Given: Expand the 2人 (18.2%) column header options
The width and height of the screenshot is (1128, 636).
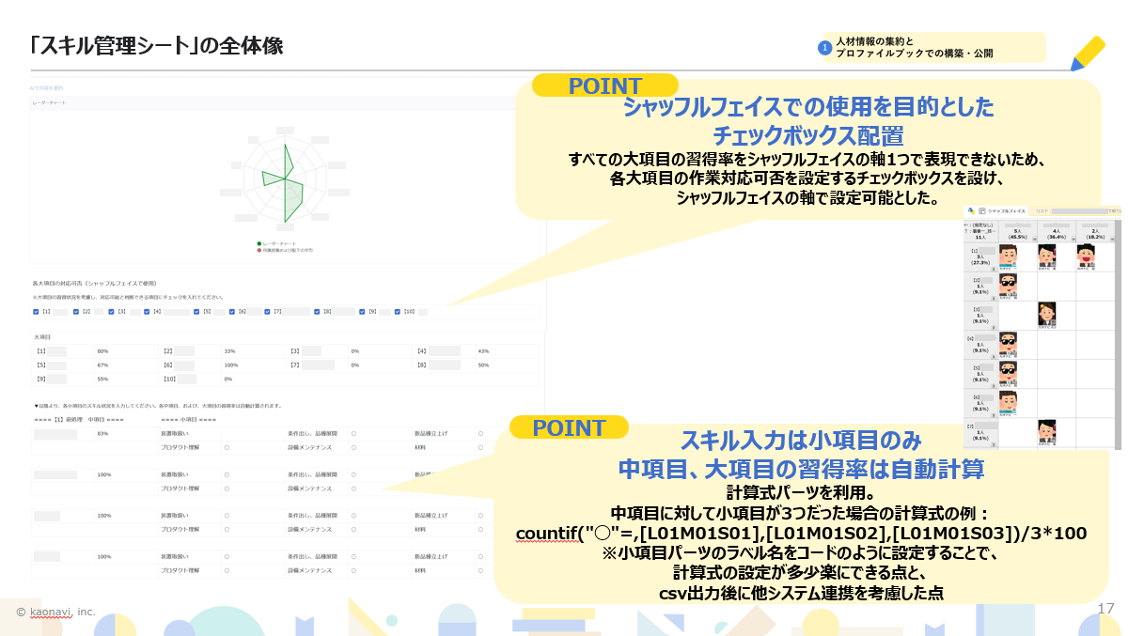Looking at the screenshot, I should (x=1113, y=238).
